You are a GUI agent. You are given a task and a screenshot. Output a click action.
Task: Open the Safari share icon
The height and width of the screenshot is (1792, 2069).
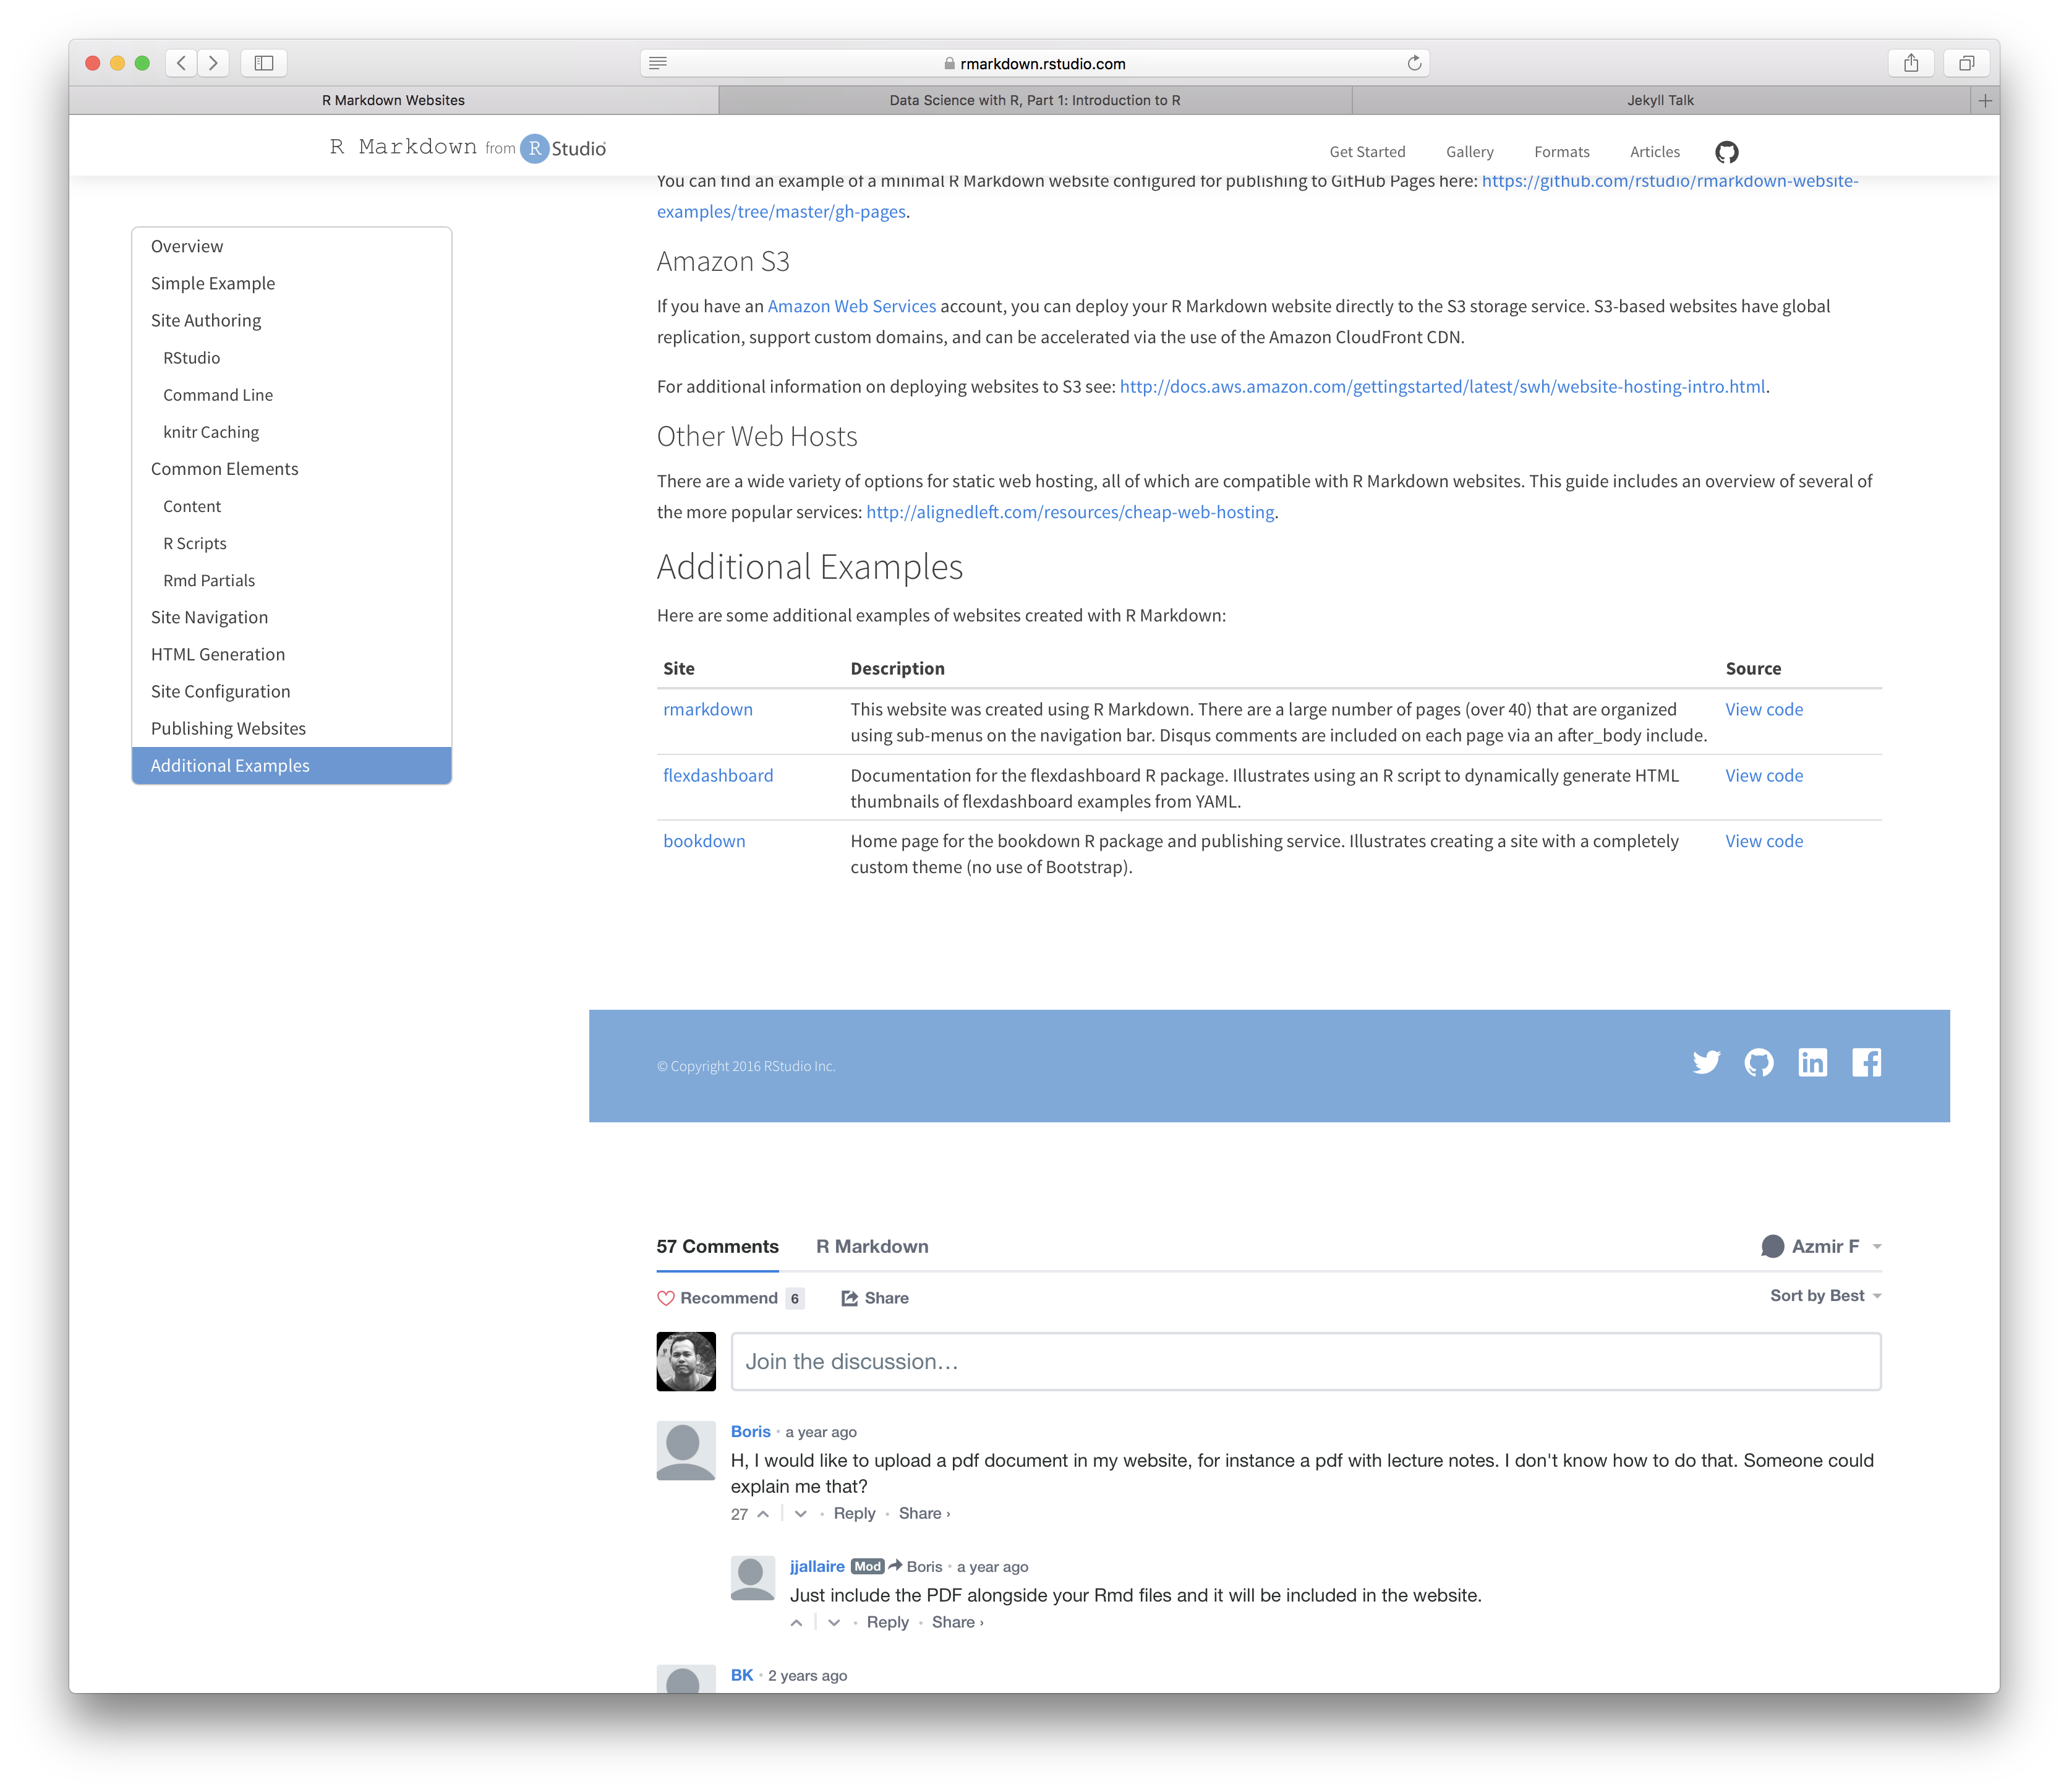[1910, 63]
